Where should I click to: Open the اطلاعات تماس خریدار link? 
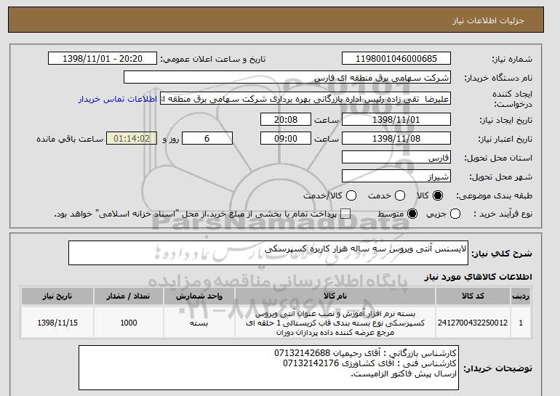coord(118,99)
